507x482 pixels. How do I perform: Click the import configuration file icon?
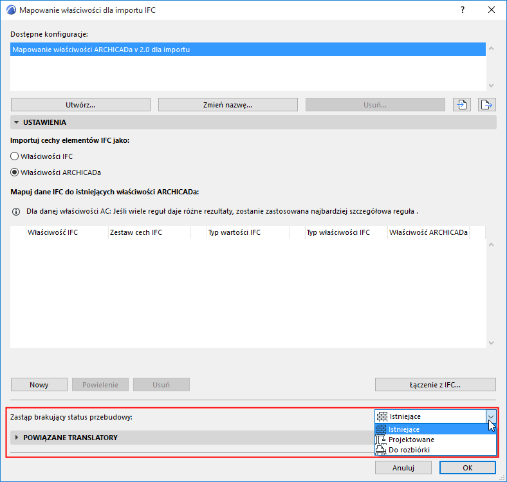click(462, 105)
